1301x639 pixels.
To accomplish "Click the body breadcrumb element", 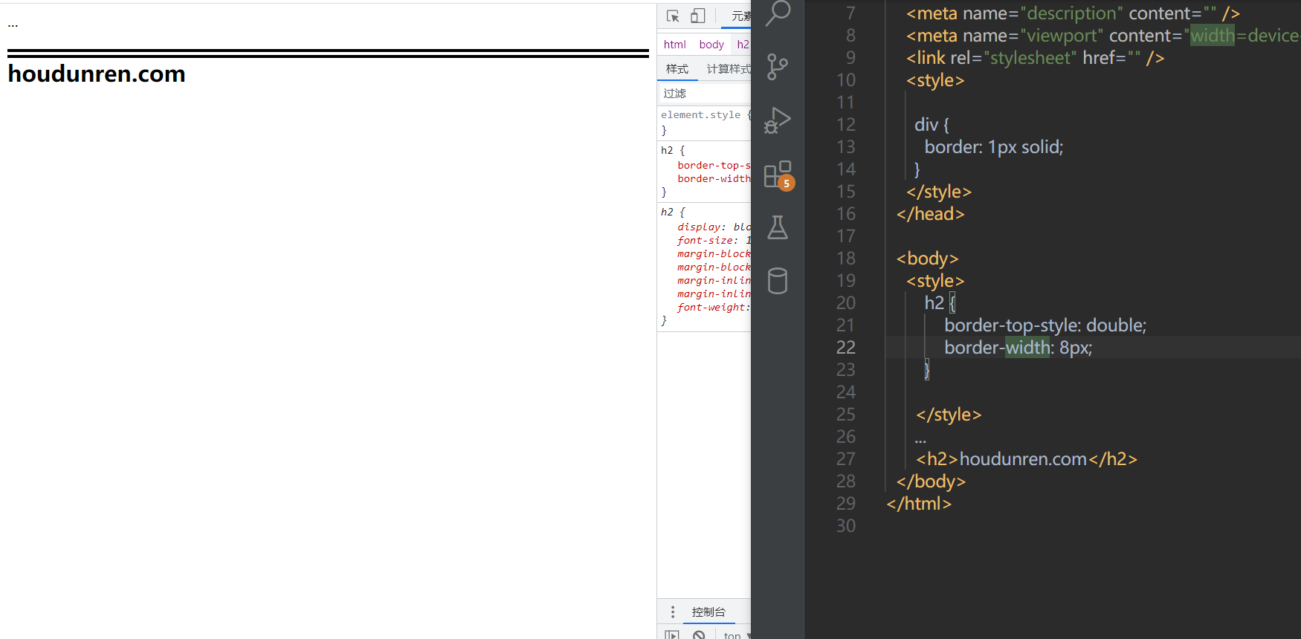I will point(711,45).
